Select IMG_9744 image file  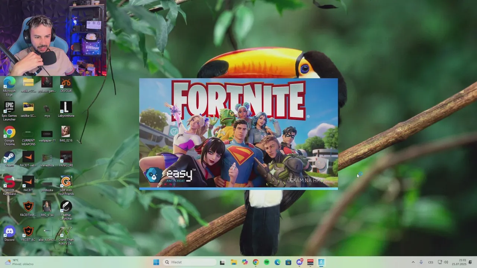pos(47,209)
